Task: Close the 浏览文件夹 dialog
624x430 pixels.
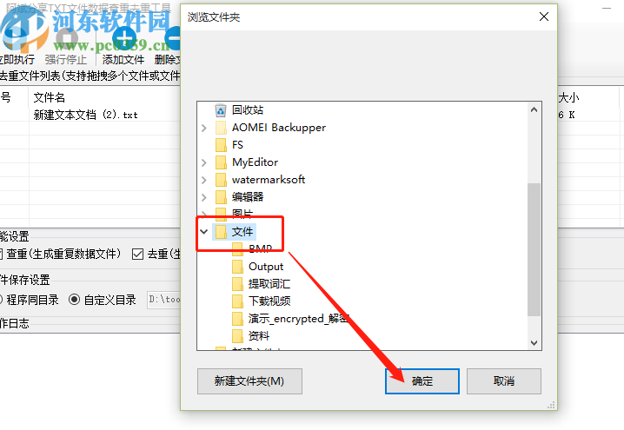Action: tap(544, 17)
